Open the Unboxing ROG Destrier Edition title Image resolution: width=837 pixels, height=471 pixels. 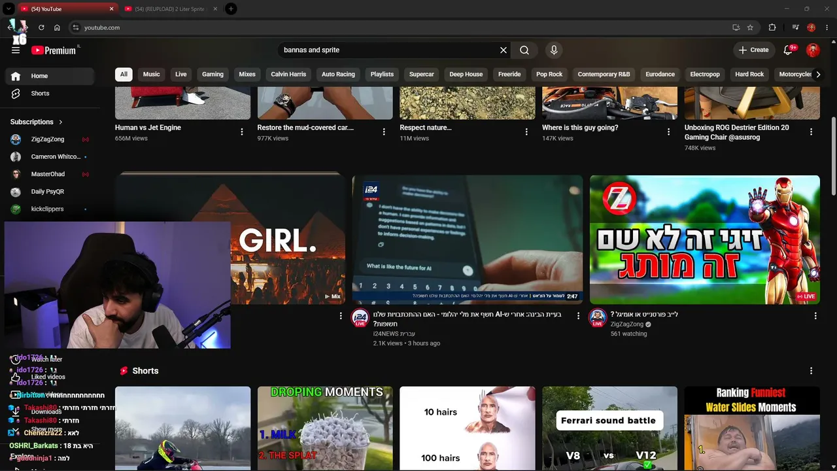tap(737, 132)
